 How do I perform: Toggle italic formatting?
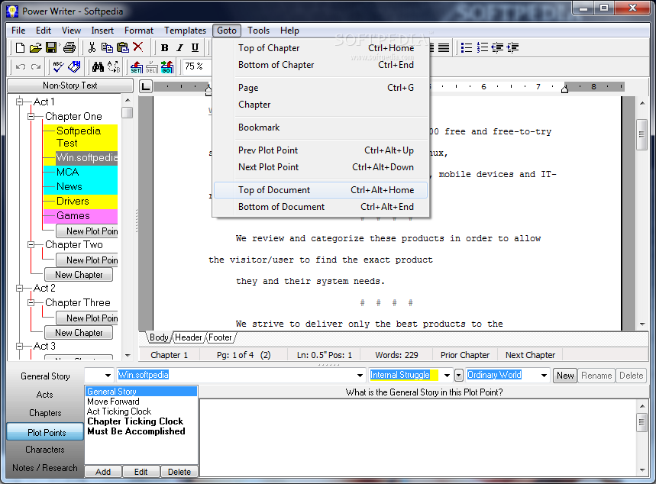180,48
